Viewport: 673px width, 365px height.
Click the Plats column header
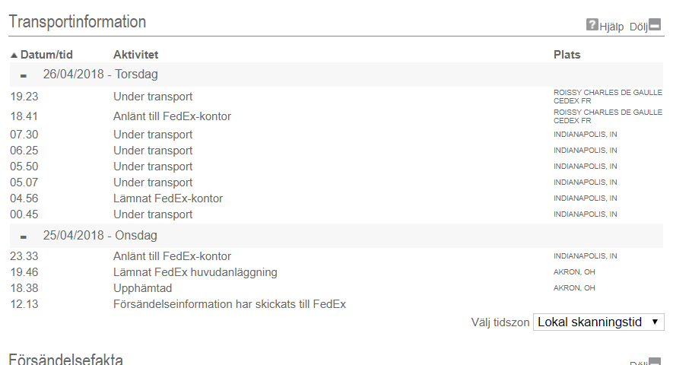(567, 55)
